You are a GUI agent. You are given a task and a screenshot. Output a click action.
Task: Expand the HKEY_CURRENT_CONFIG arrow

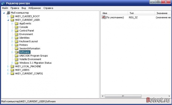[8, 74]
